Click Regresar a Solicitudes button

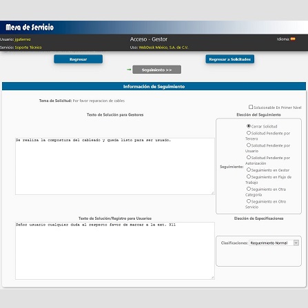pyautogui.click(x=229, y=59)
